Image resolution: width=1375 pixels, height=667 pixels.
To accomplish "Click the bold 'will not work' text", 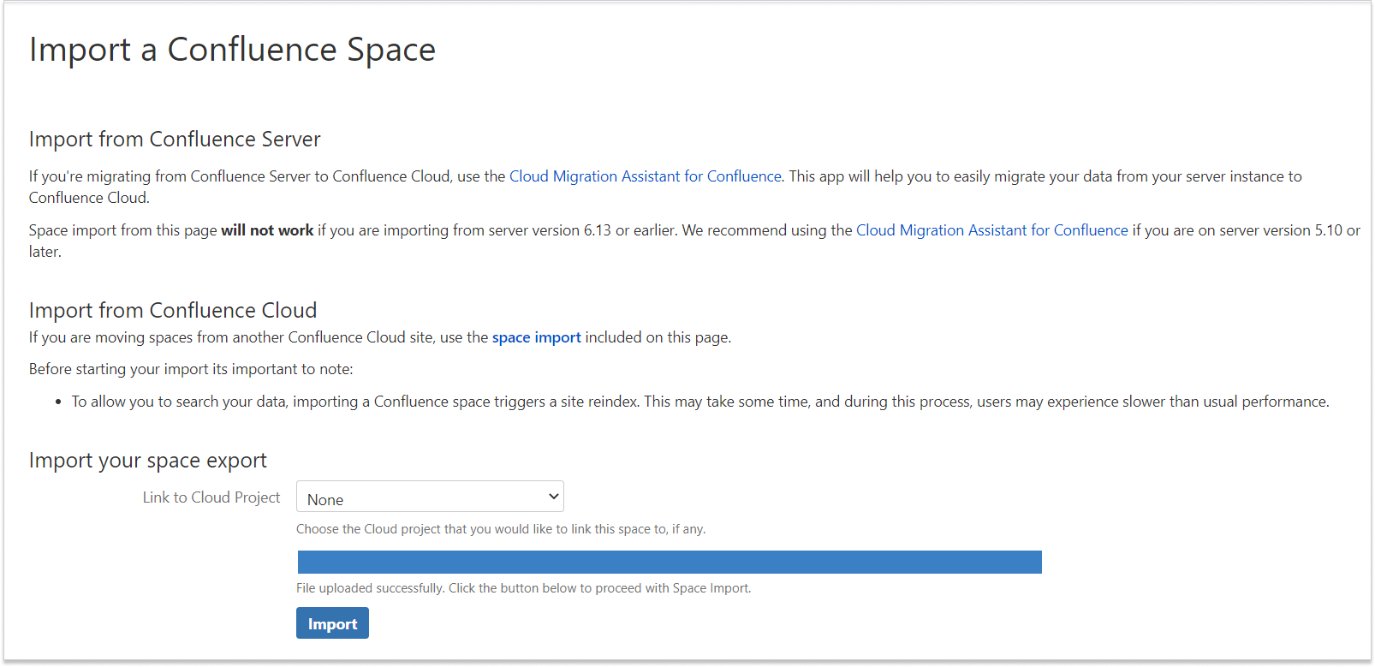I will [x=267, y=230].
